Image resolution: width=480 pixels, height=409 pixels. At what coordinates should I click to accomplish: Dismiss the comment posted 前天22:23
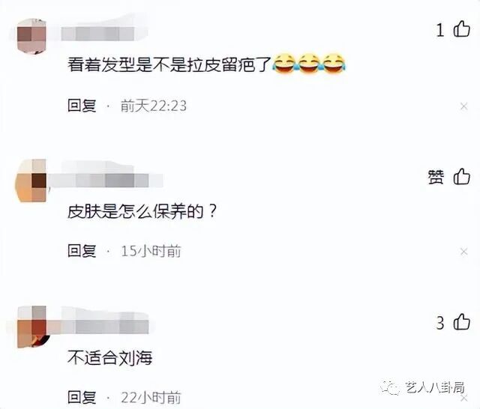pos(463,106)
